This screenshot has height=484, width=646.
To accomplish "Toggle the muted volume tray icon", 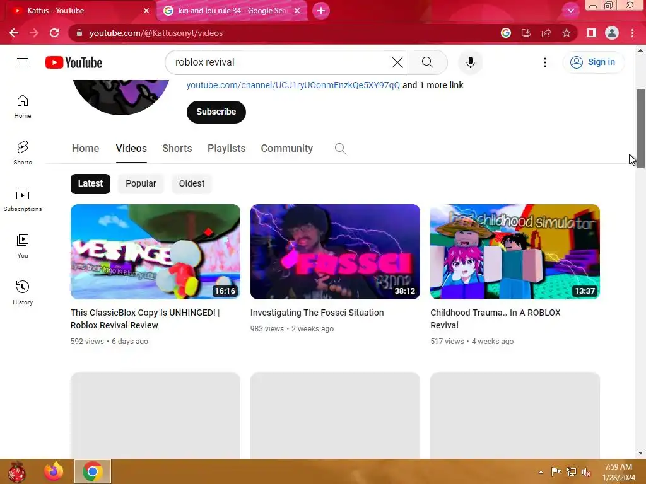I will pyautogui.click(x=586, y=471).
